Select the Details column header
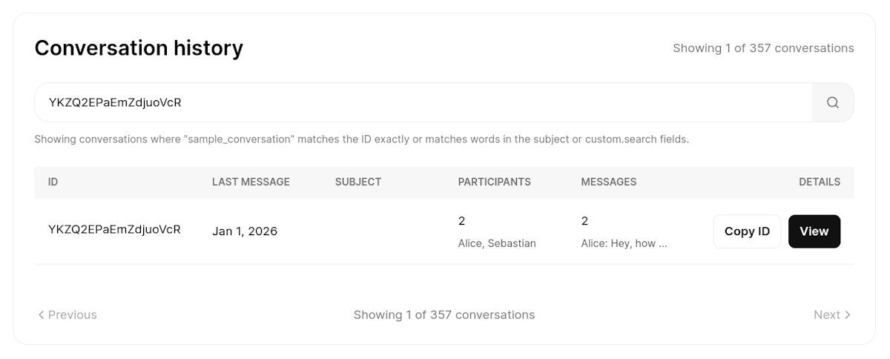The width and height of the screenshot is (890, 359). click(x=820, y=182)
